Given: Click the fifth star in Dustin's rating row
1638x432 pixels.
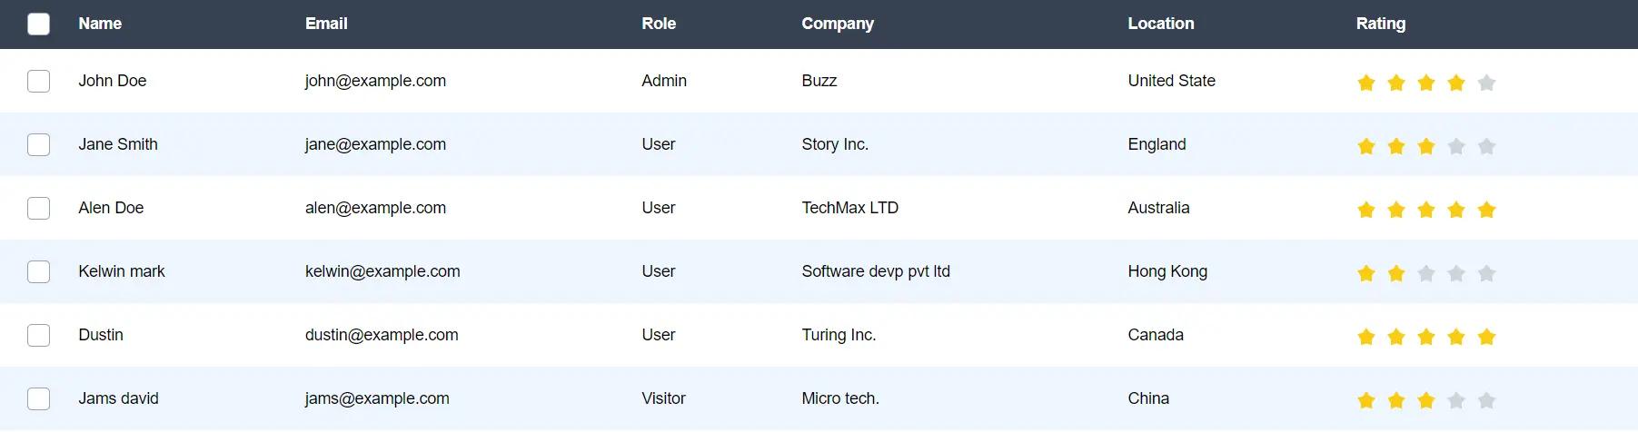Looking at the screenshot, I should point(1486,337).
